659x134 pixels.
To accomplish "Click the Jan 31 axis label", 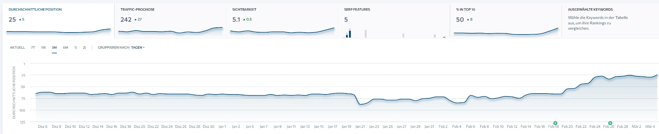I will (429, 127).
